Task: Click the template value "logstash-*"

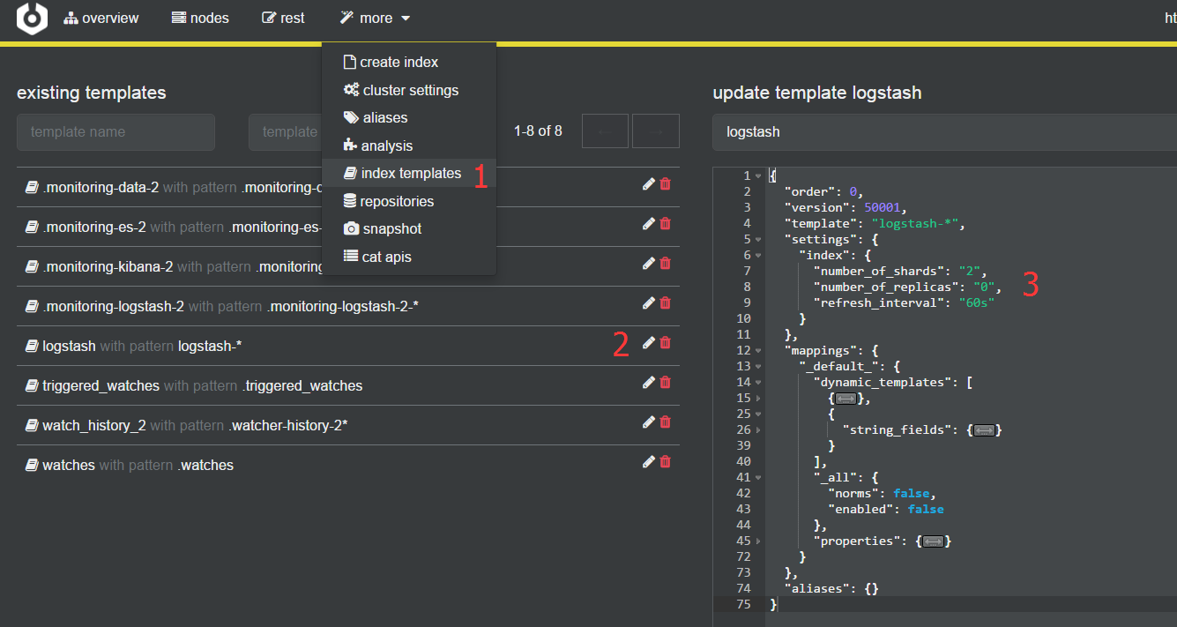Action: coord(914,224)
